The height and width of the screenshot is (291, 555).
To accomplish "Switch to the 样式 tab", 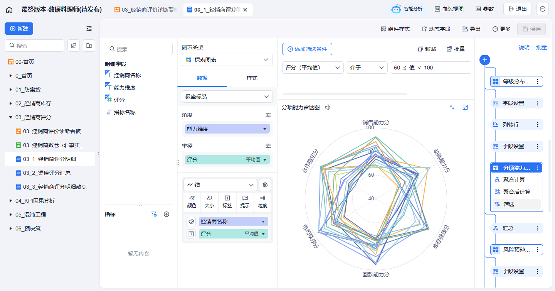I will 252,78.
